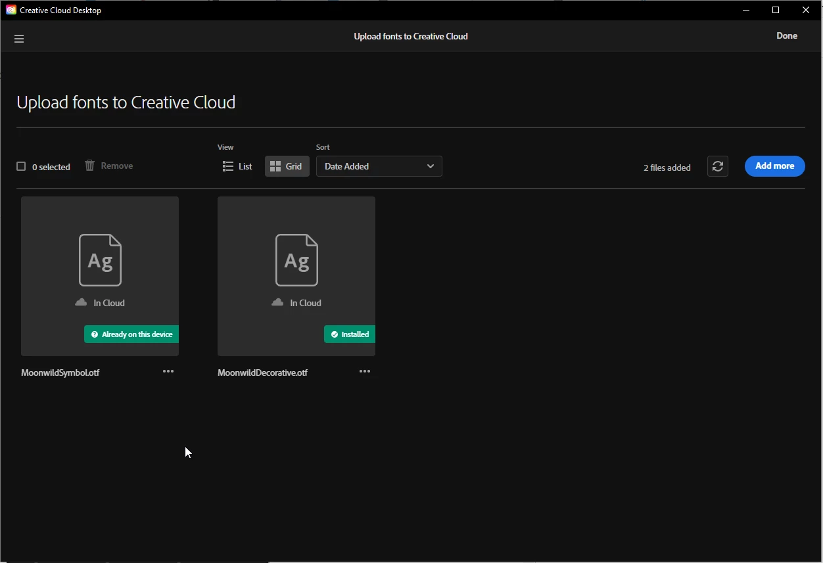Close the Creative Cloud Desktop window
This screenshot has width=823, height=563.
(806, 10)
